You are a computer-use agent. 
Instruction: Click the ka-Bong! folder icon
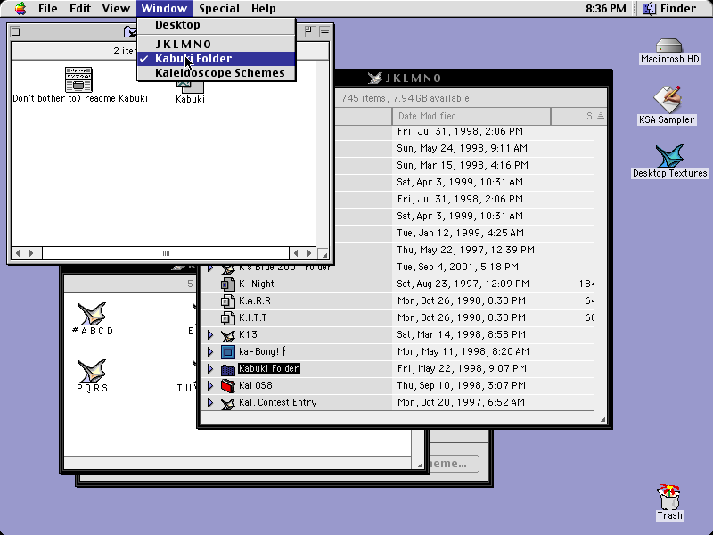228,351
